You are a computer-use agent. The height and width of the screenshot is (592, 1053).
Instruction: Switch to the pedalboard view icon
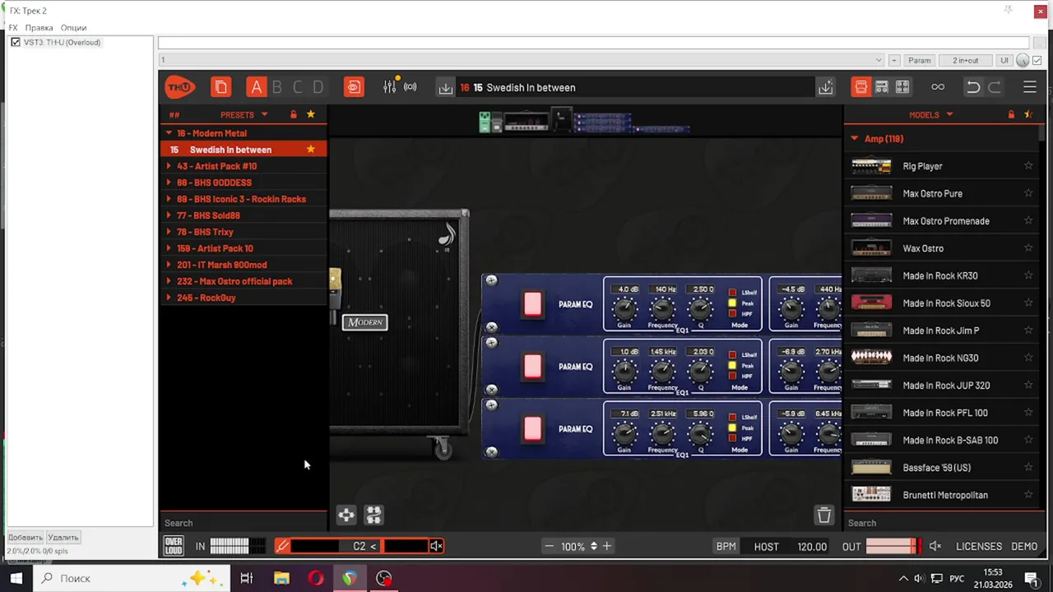(860, 87)
